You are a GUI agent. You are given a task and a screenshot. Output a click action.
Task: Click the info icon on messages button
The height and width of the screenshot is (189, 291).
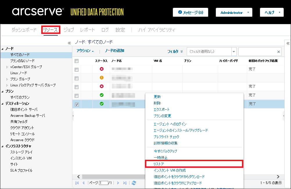180,12
